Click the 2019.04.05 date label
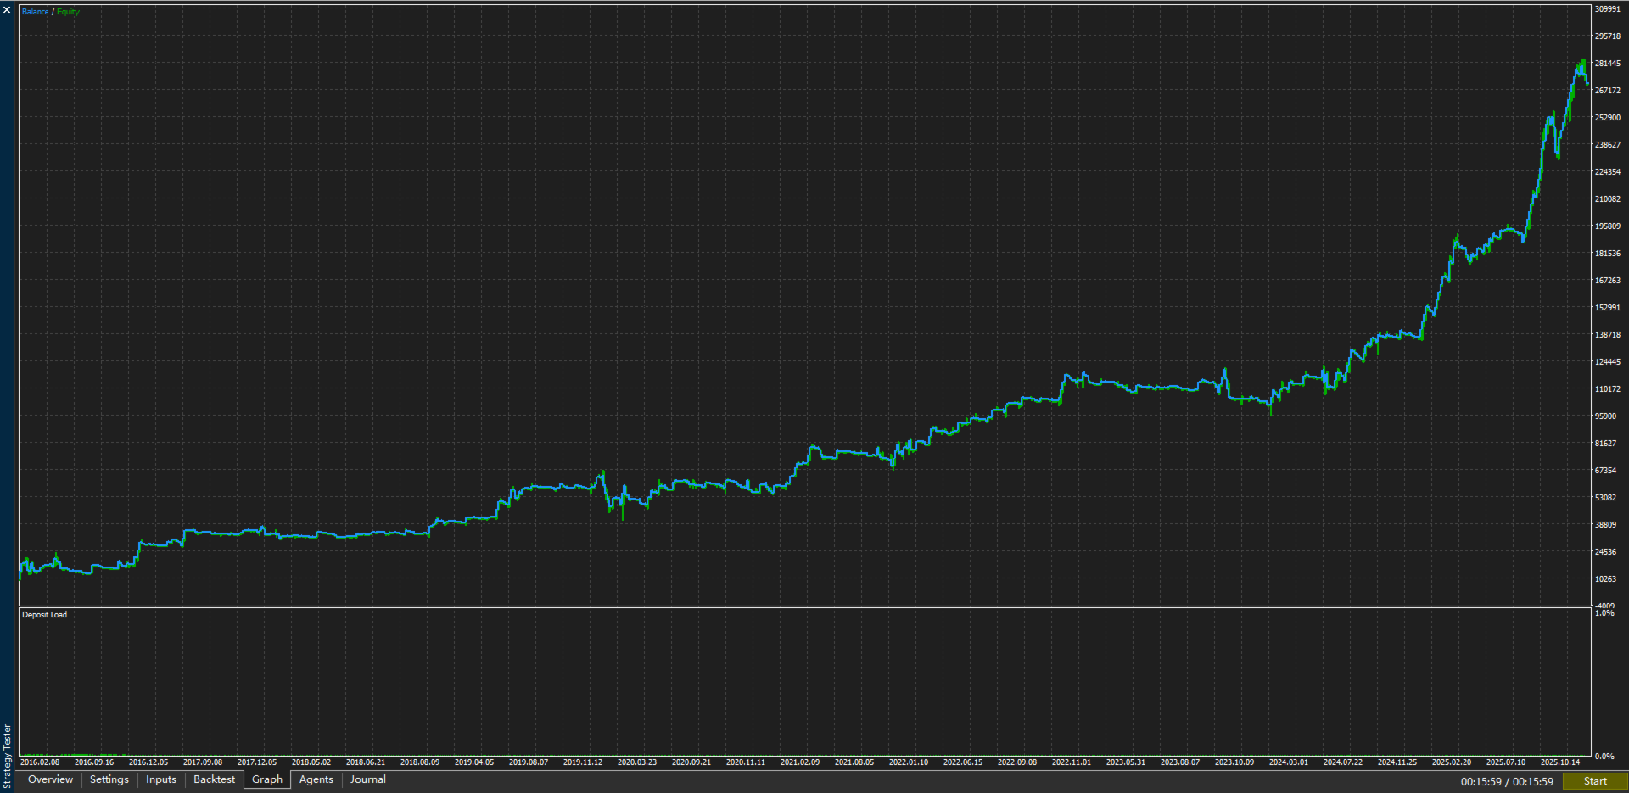Viewport: 1629px width, 793px height. (474, 762)
